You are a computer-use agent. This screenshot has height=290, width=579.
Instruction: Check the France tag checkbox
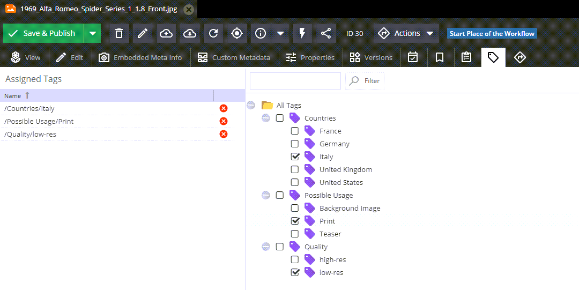[x=295, y=131]
